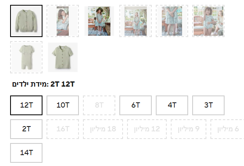Select the 18 מיליון size option

[103, 129]
